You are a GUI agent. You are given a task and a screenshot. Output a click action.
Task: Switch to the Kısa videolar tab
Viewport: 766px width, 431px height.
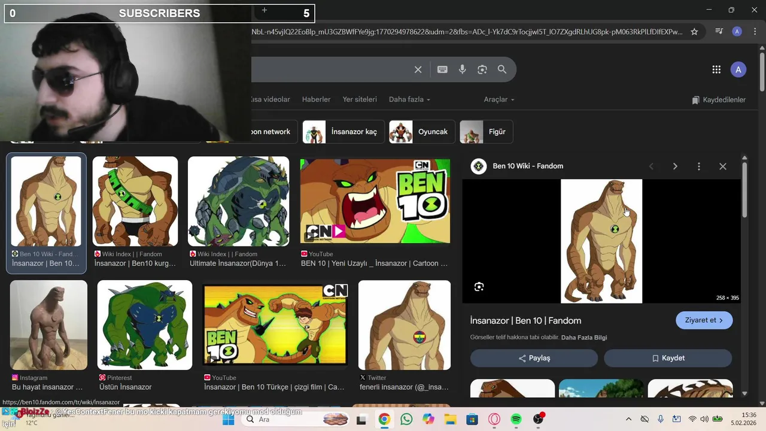[x=270, y=99]
